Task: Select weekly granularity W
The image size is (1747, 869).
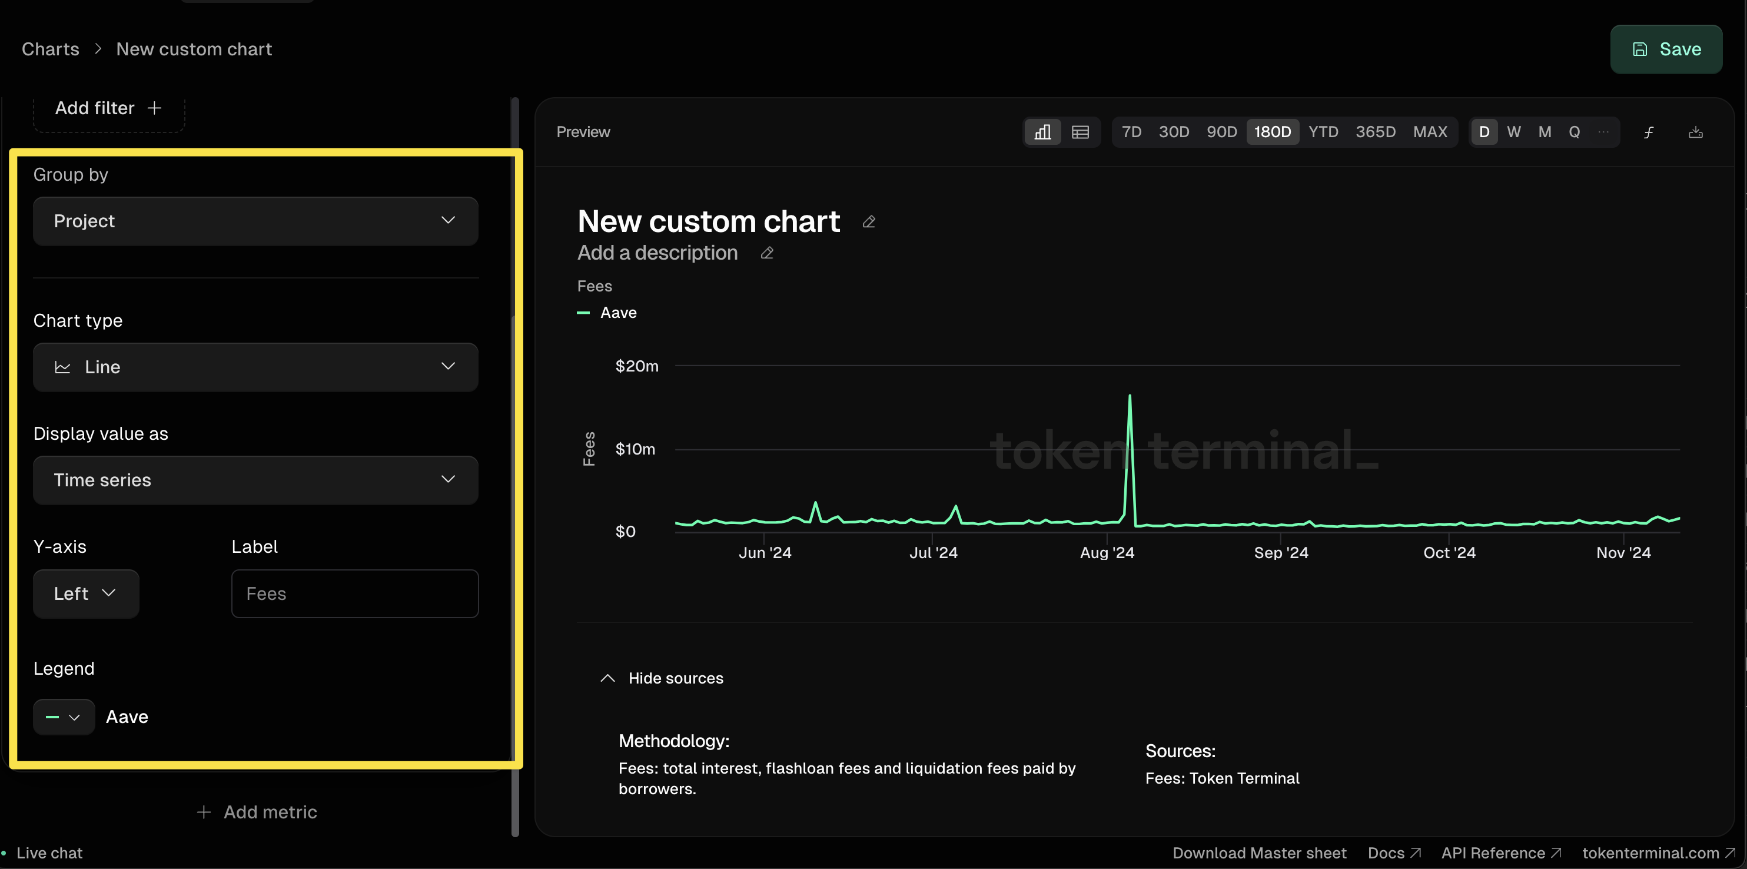Action: (x=1514, y=132)
